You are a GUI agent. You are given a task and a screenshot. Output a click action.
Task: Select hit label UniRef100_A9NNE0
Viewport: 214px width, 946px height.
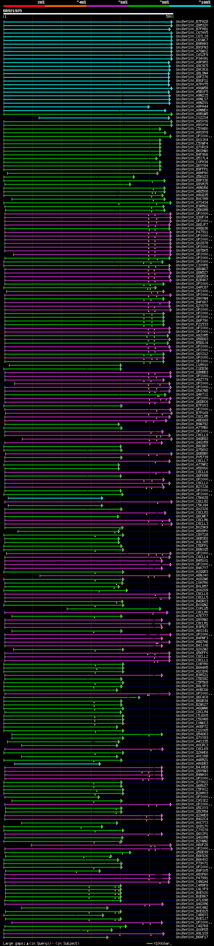[x=192, y=110]
